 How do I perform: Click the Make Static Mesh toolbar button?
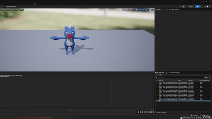click(x=11, y=6)
